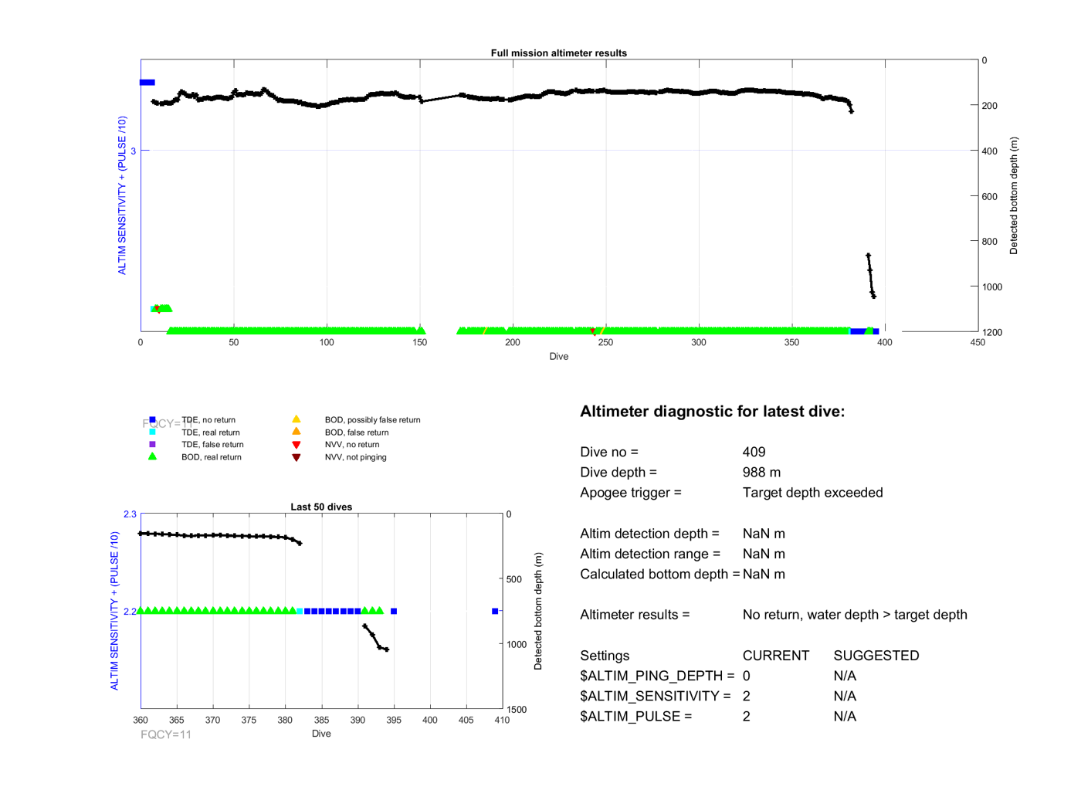Screen dimensions: 1081x797
Task: Click the dark red 'NVV, not pinging' legend marker
Action: (296, 457)
